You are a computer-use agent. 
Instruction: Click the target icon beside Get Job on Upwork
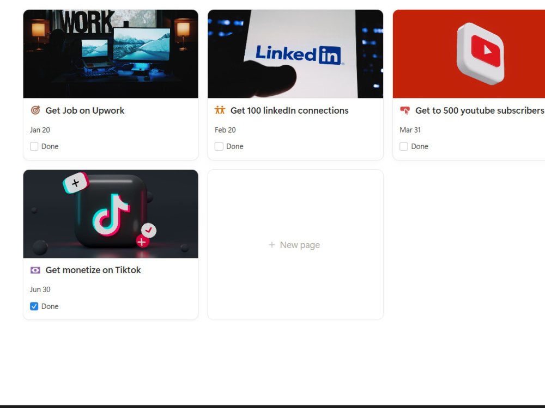[35, 110]
